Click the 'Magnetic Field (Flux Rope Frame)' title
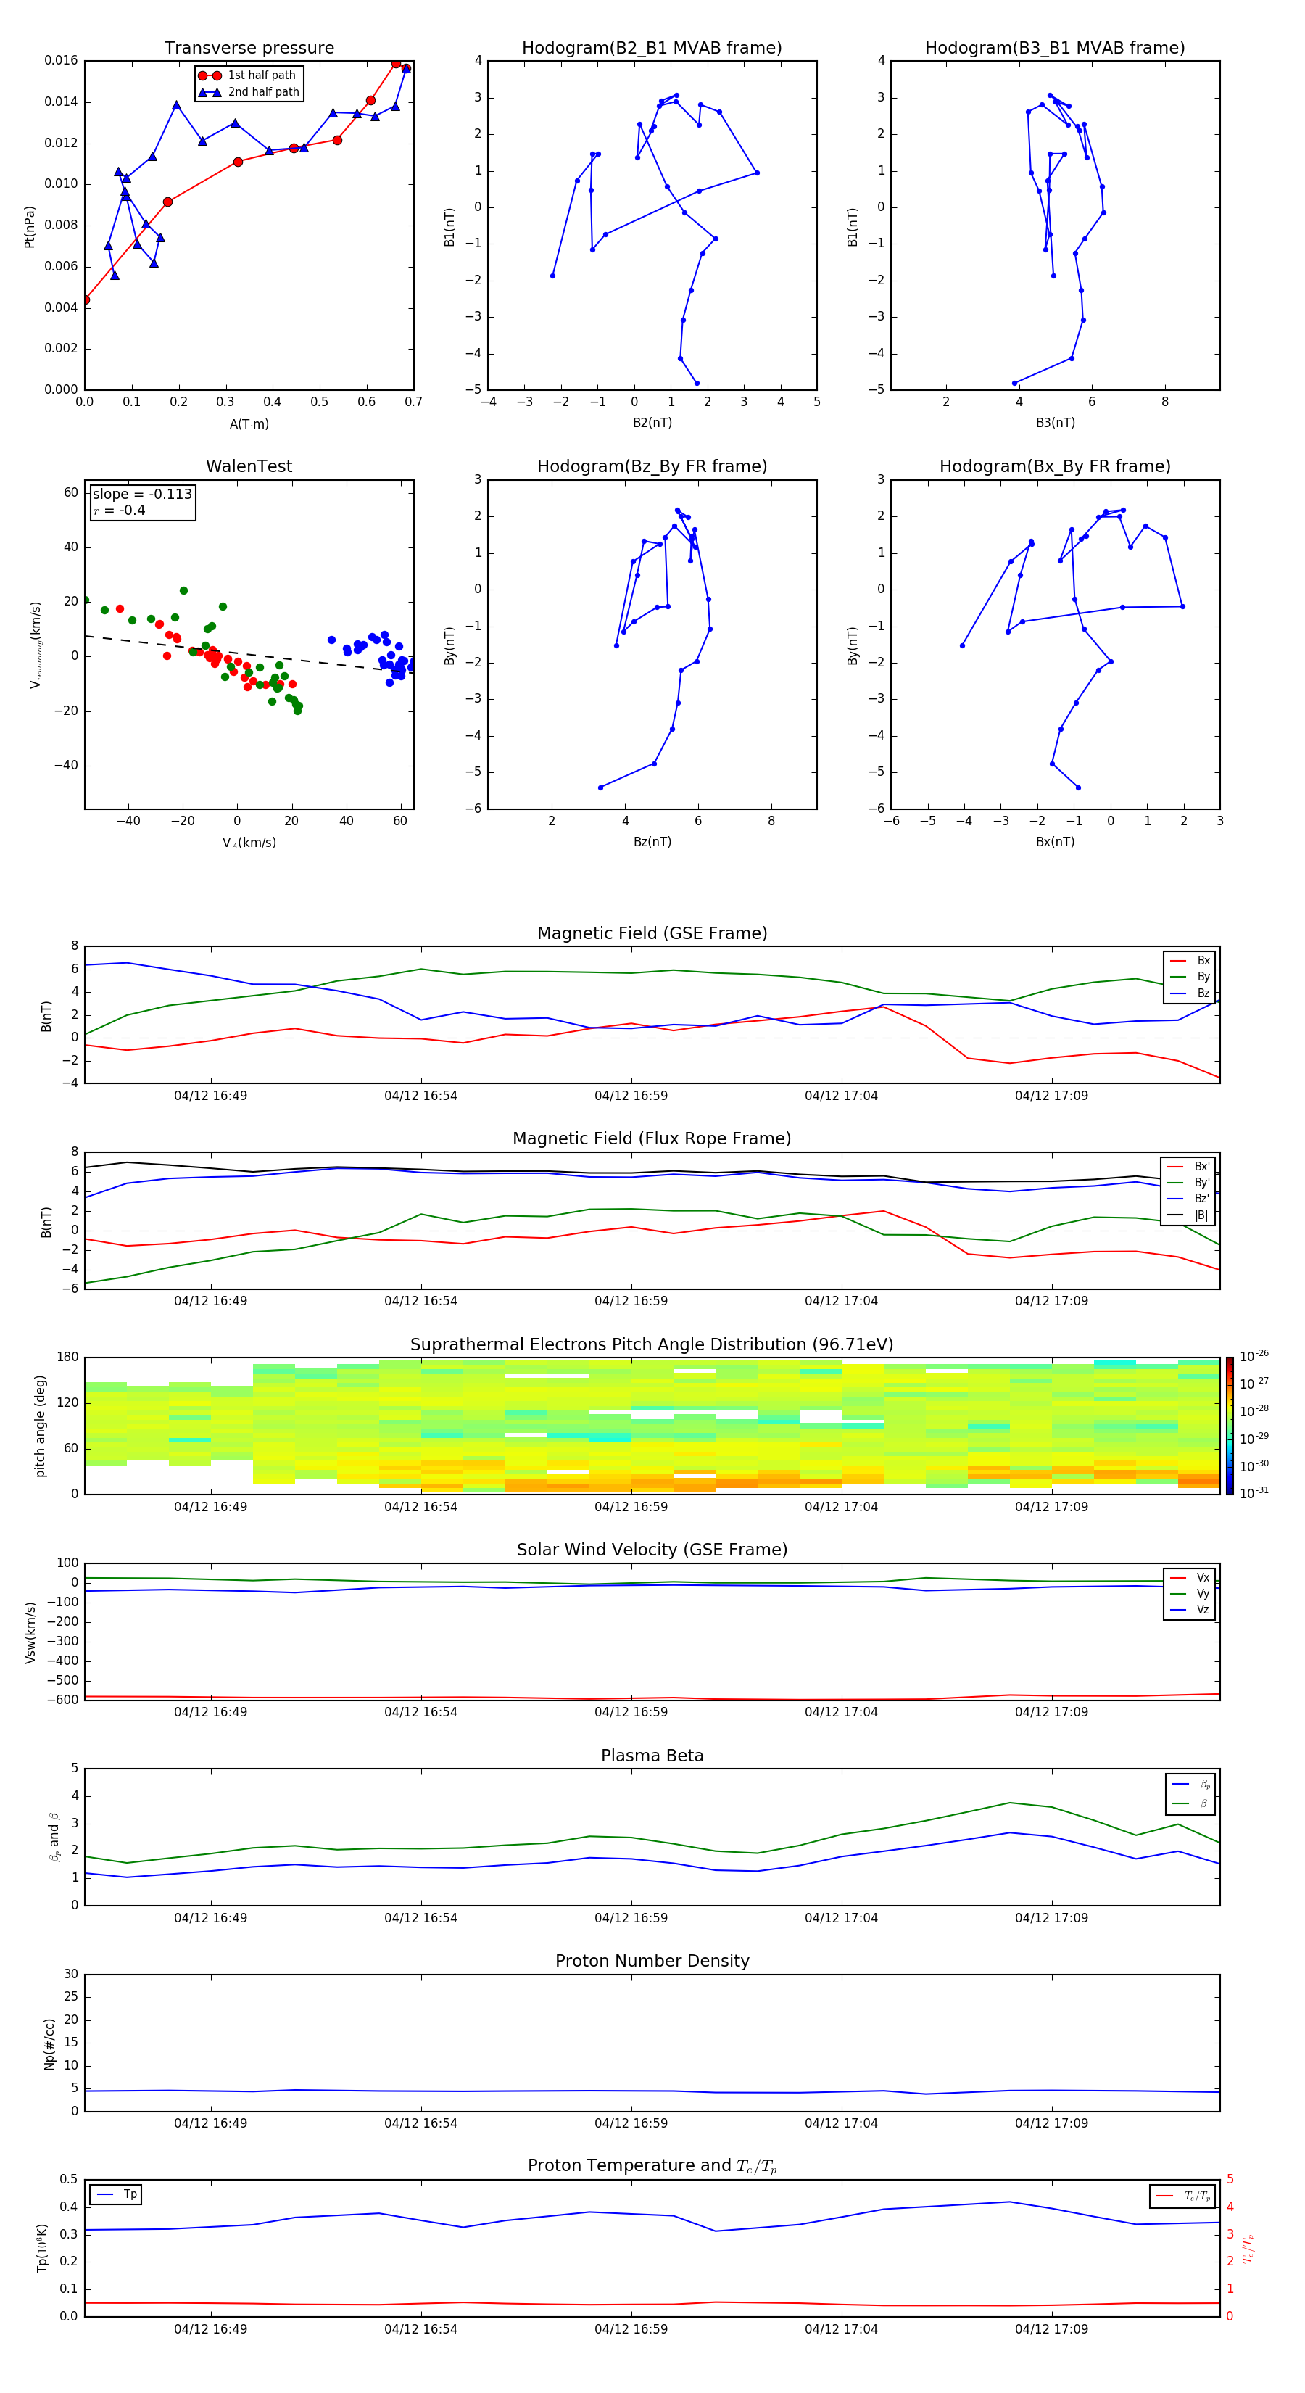Viewport: 1305px width, 2393px height. click(x=652, y=1139)
